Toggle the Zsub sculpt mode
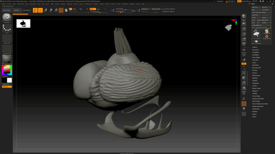Image resolution: width=275 pixels, height=154 pixels. click(x=98, y=9)
